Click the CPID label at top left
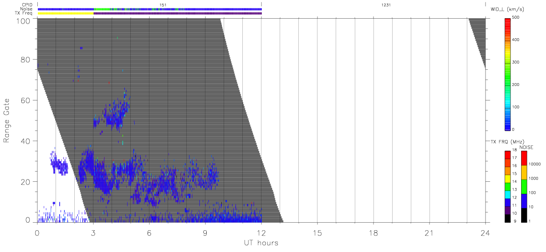546x252 pixels. pos(27,5)
